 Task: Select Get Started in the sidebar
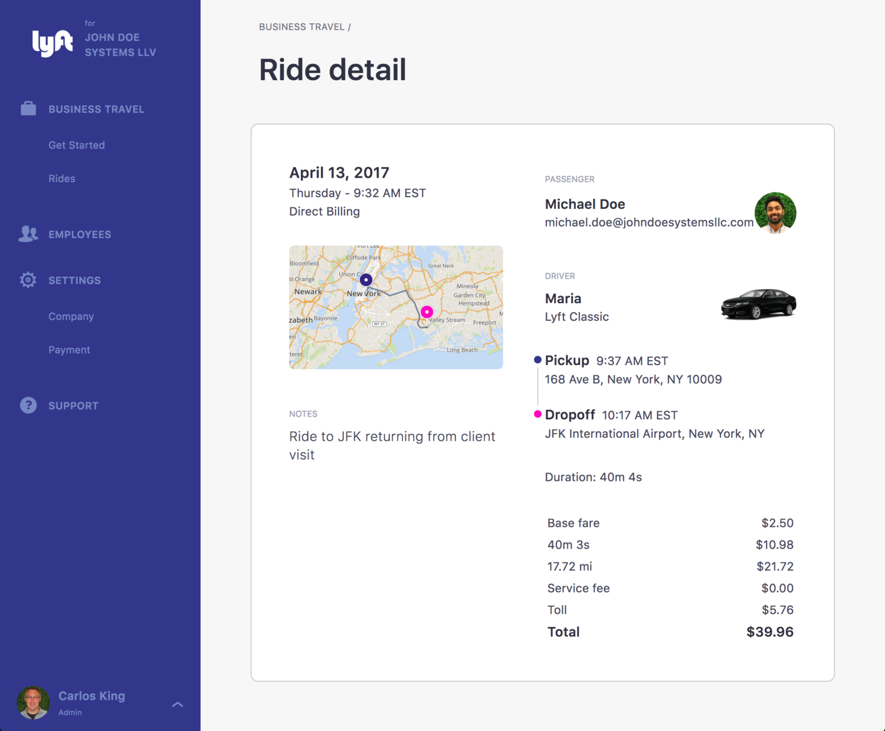click(x=77, y=145)
